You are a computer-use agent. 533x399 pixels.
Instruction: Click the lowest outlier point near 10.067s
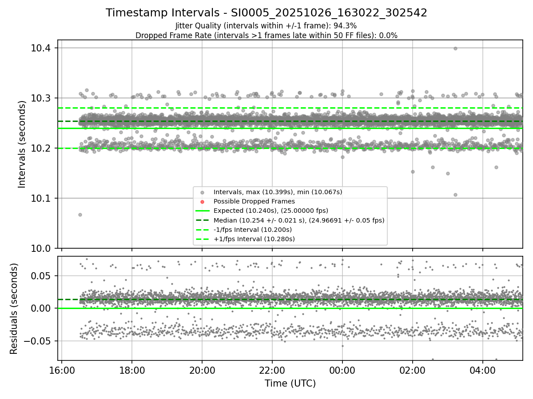(80, 215)
